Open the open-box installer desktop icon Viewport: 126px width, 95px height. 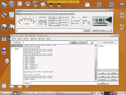28,4
